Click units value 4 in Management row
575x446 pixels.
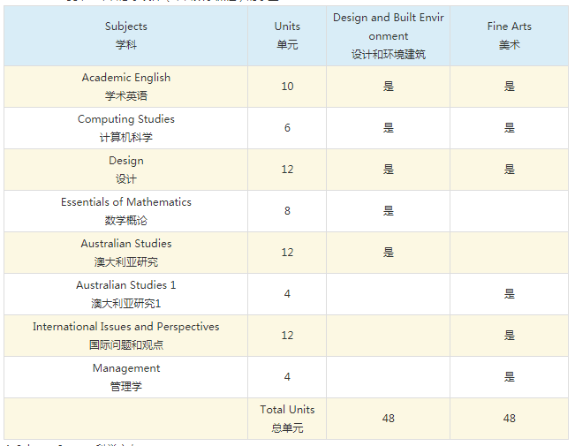tap(287, 377)
